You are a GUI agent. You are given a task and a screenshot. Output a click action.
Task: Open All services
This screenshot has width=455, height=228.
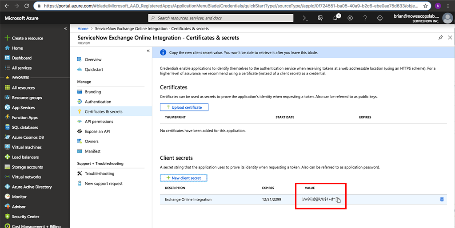18,68
